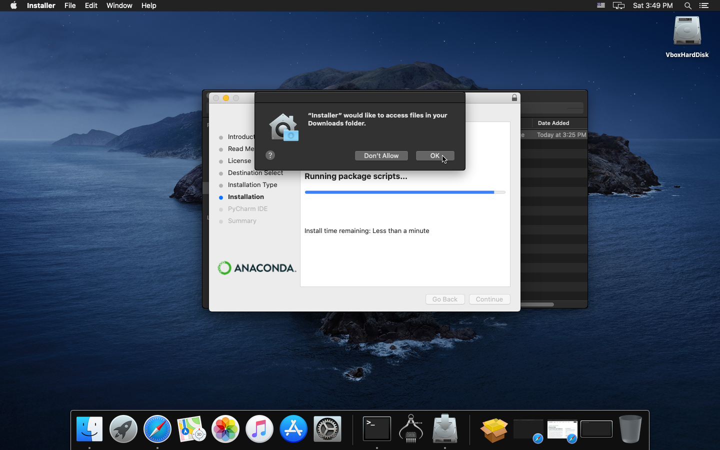The height and width of the screenshot is (450, 720).
Task: Open the Window menu
Action: point(119,5)
